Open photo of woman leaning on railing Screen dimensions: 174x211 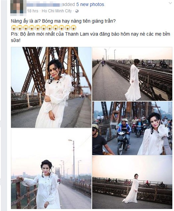(x=51, y=169)
